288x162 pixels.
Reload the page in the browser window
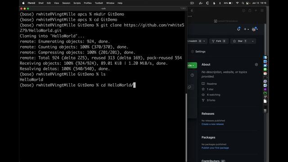192,11
